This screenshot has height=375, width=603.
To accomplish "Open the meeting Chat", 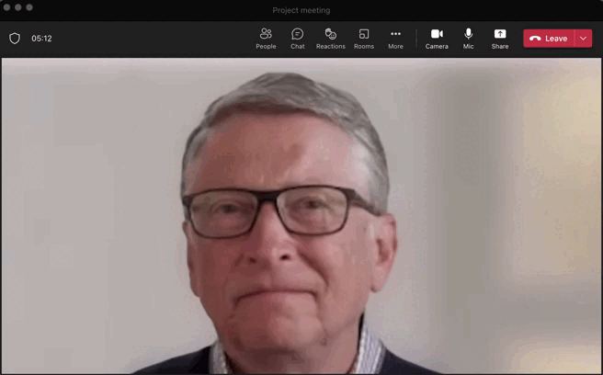I will 297,39.
